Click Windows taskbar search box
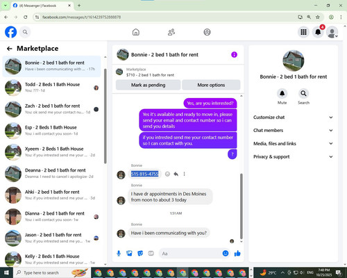Screen dimensions: 347x278 (x=52, y=272)
